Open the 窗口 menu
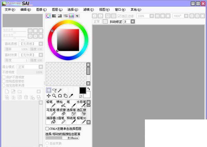Screen dimensions: 207x147 [x=120, y=10]
